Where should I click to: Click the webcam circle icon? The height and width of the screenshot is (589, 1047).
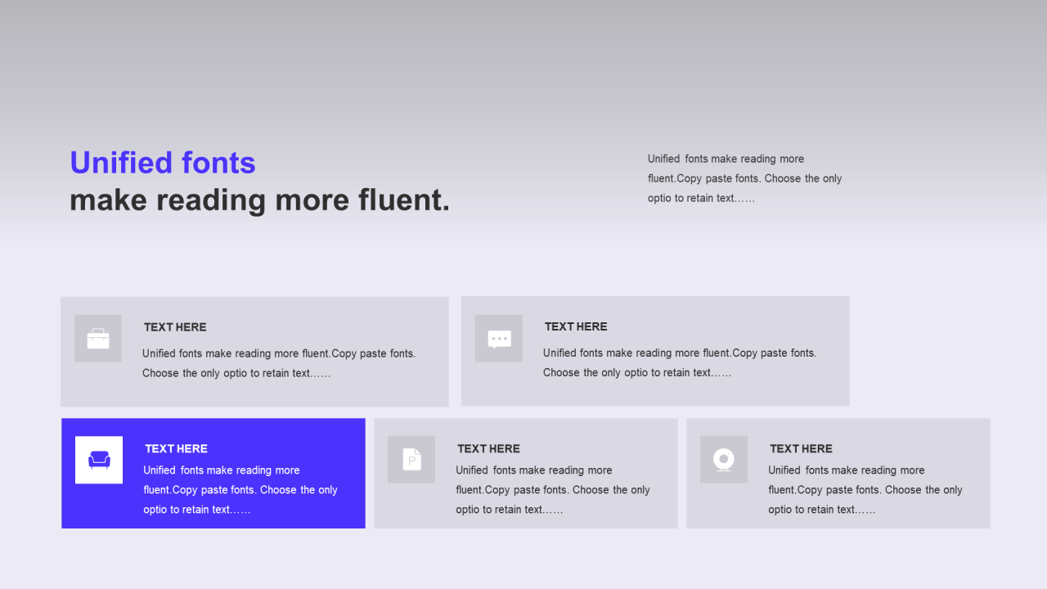pyautogui.click(x=724, y=460)
